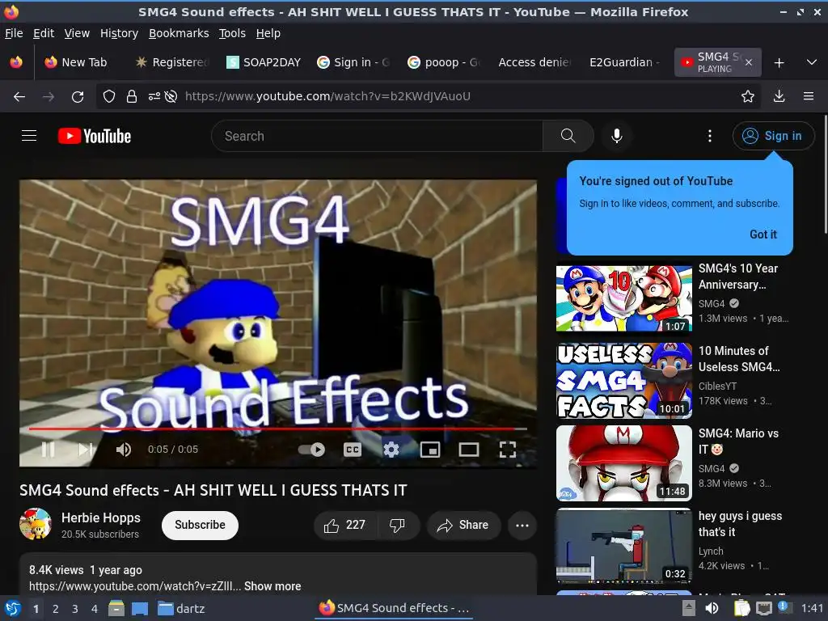The height and width of the screenshot is (621, 828).
Task: Click the red video progress bar
Action: point(278,429)
